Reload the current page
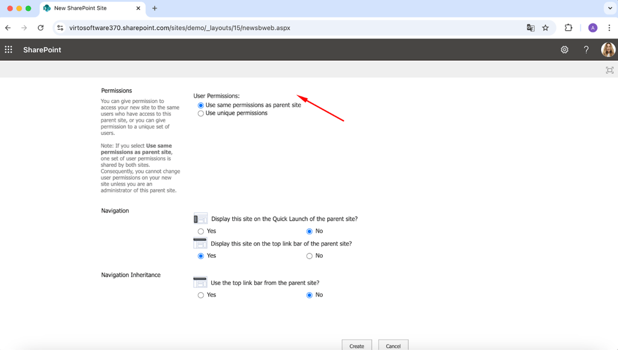This screenshot has height=350, width=618. tap(40, 28)
